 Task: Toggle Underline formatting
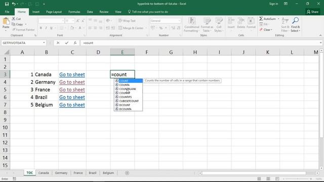tap(51, 28)
